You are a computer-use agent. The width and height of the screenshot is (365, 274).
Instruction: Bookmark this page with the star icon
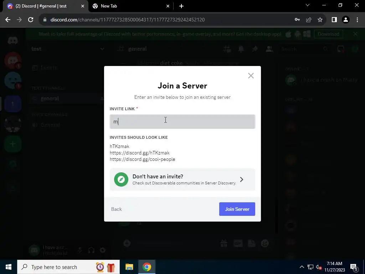320,20
